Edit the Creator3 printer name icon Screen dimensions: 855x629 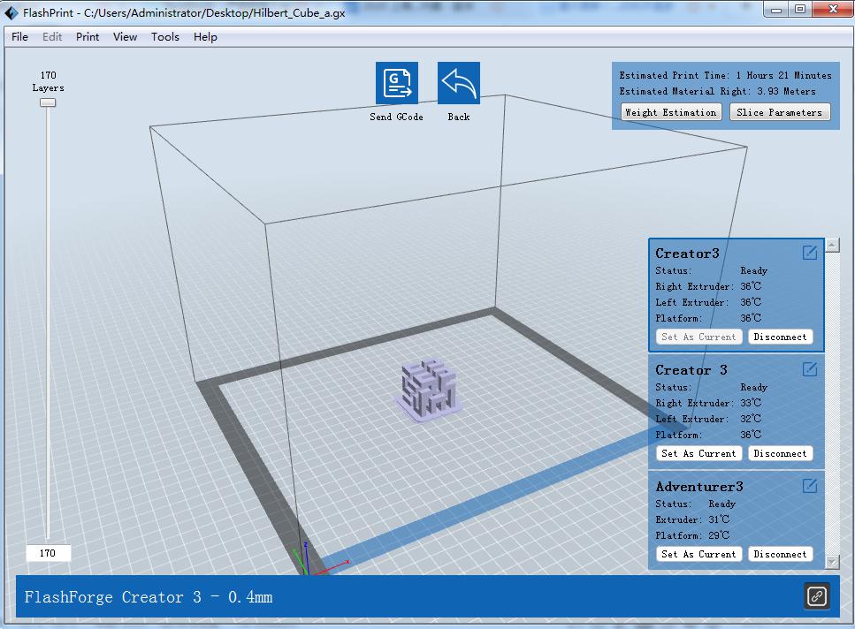810,253
